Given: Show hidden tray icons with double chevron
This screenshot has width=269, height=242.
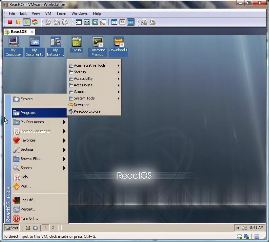Looking at the screenshot, I should pos(238,228).
